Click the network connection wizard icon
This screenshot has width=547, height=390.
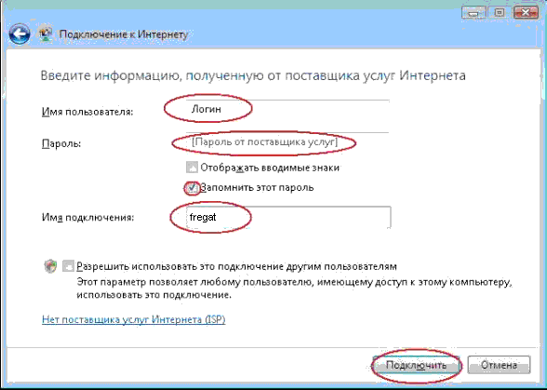[46, 34]
